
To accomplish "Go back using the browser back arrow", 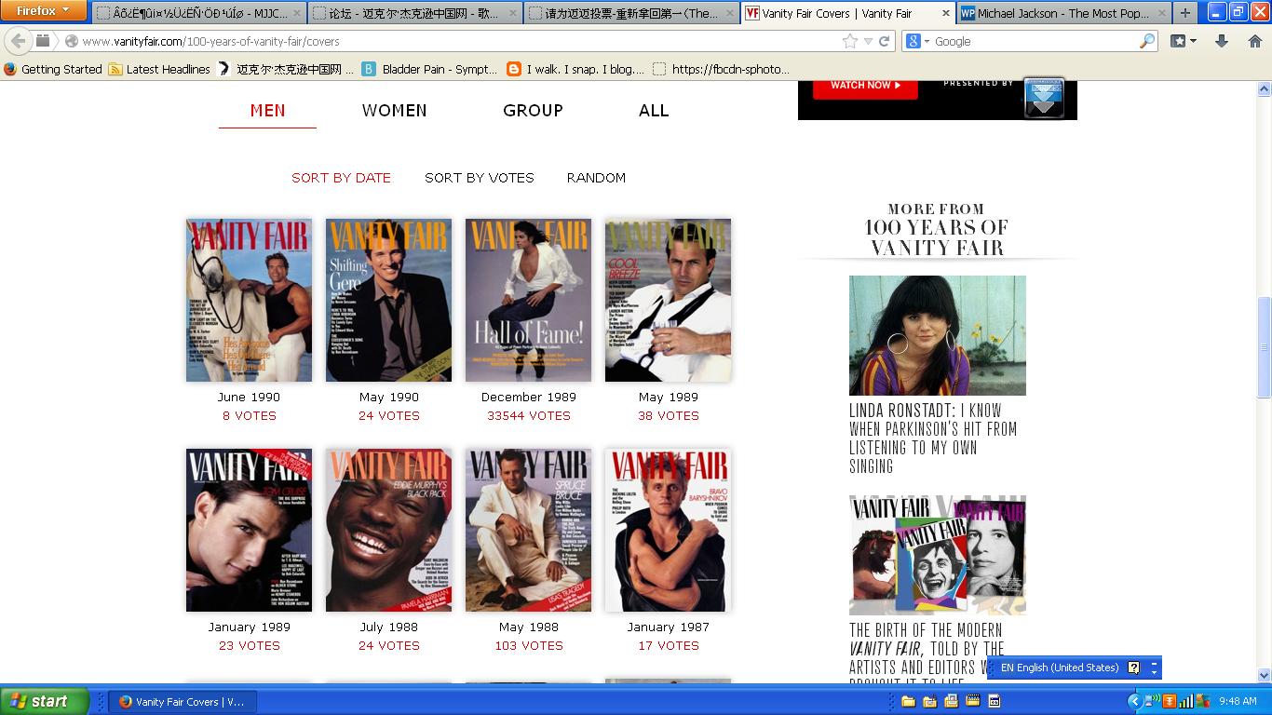I will 19,41.
